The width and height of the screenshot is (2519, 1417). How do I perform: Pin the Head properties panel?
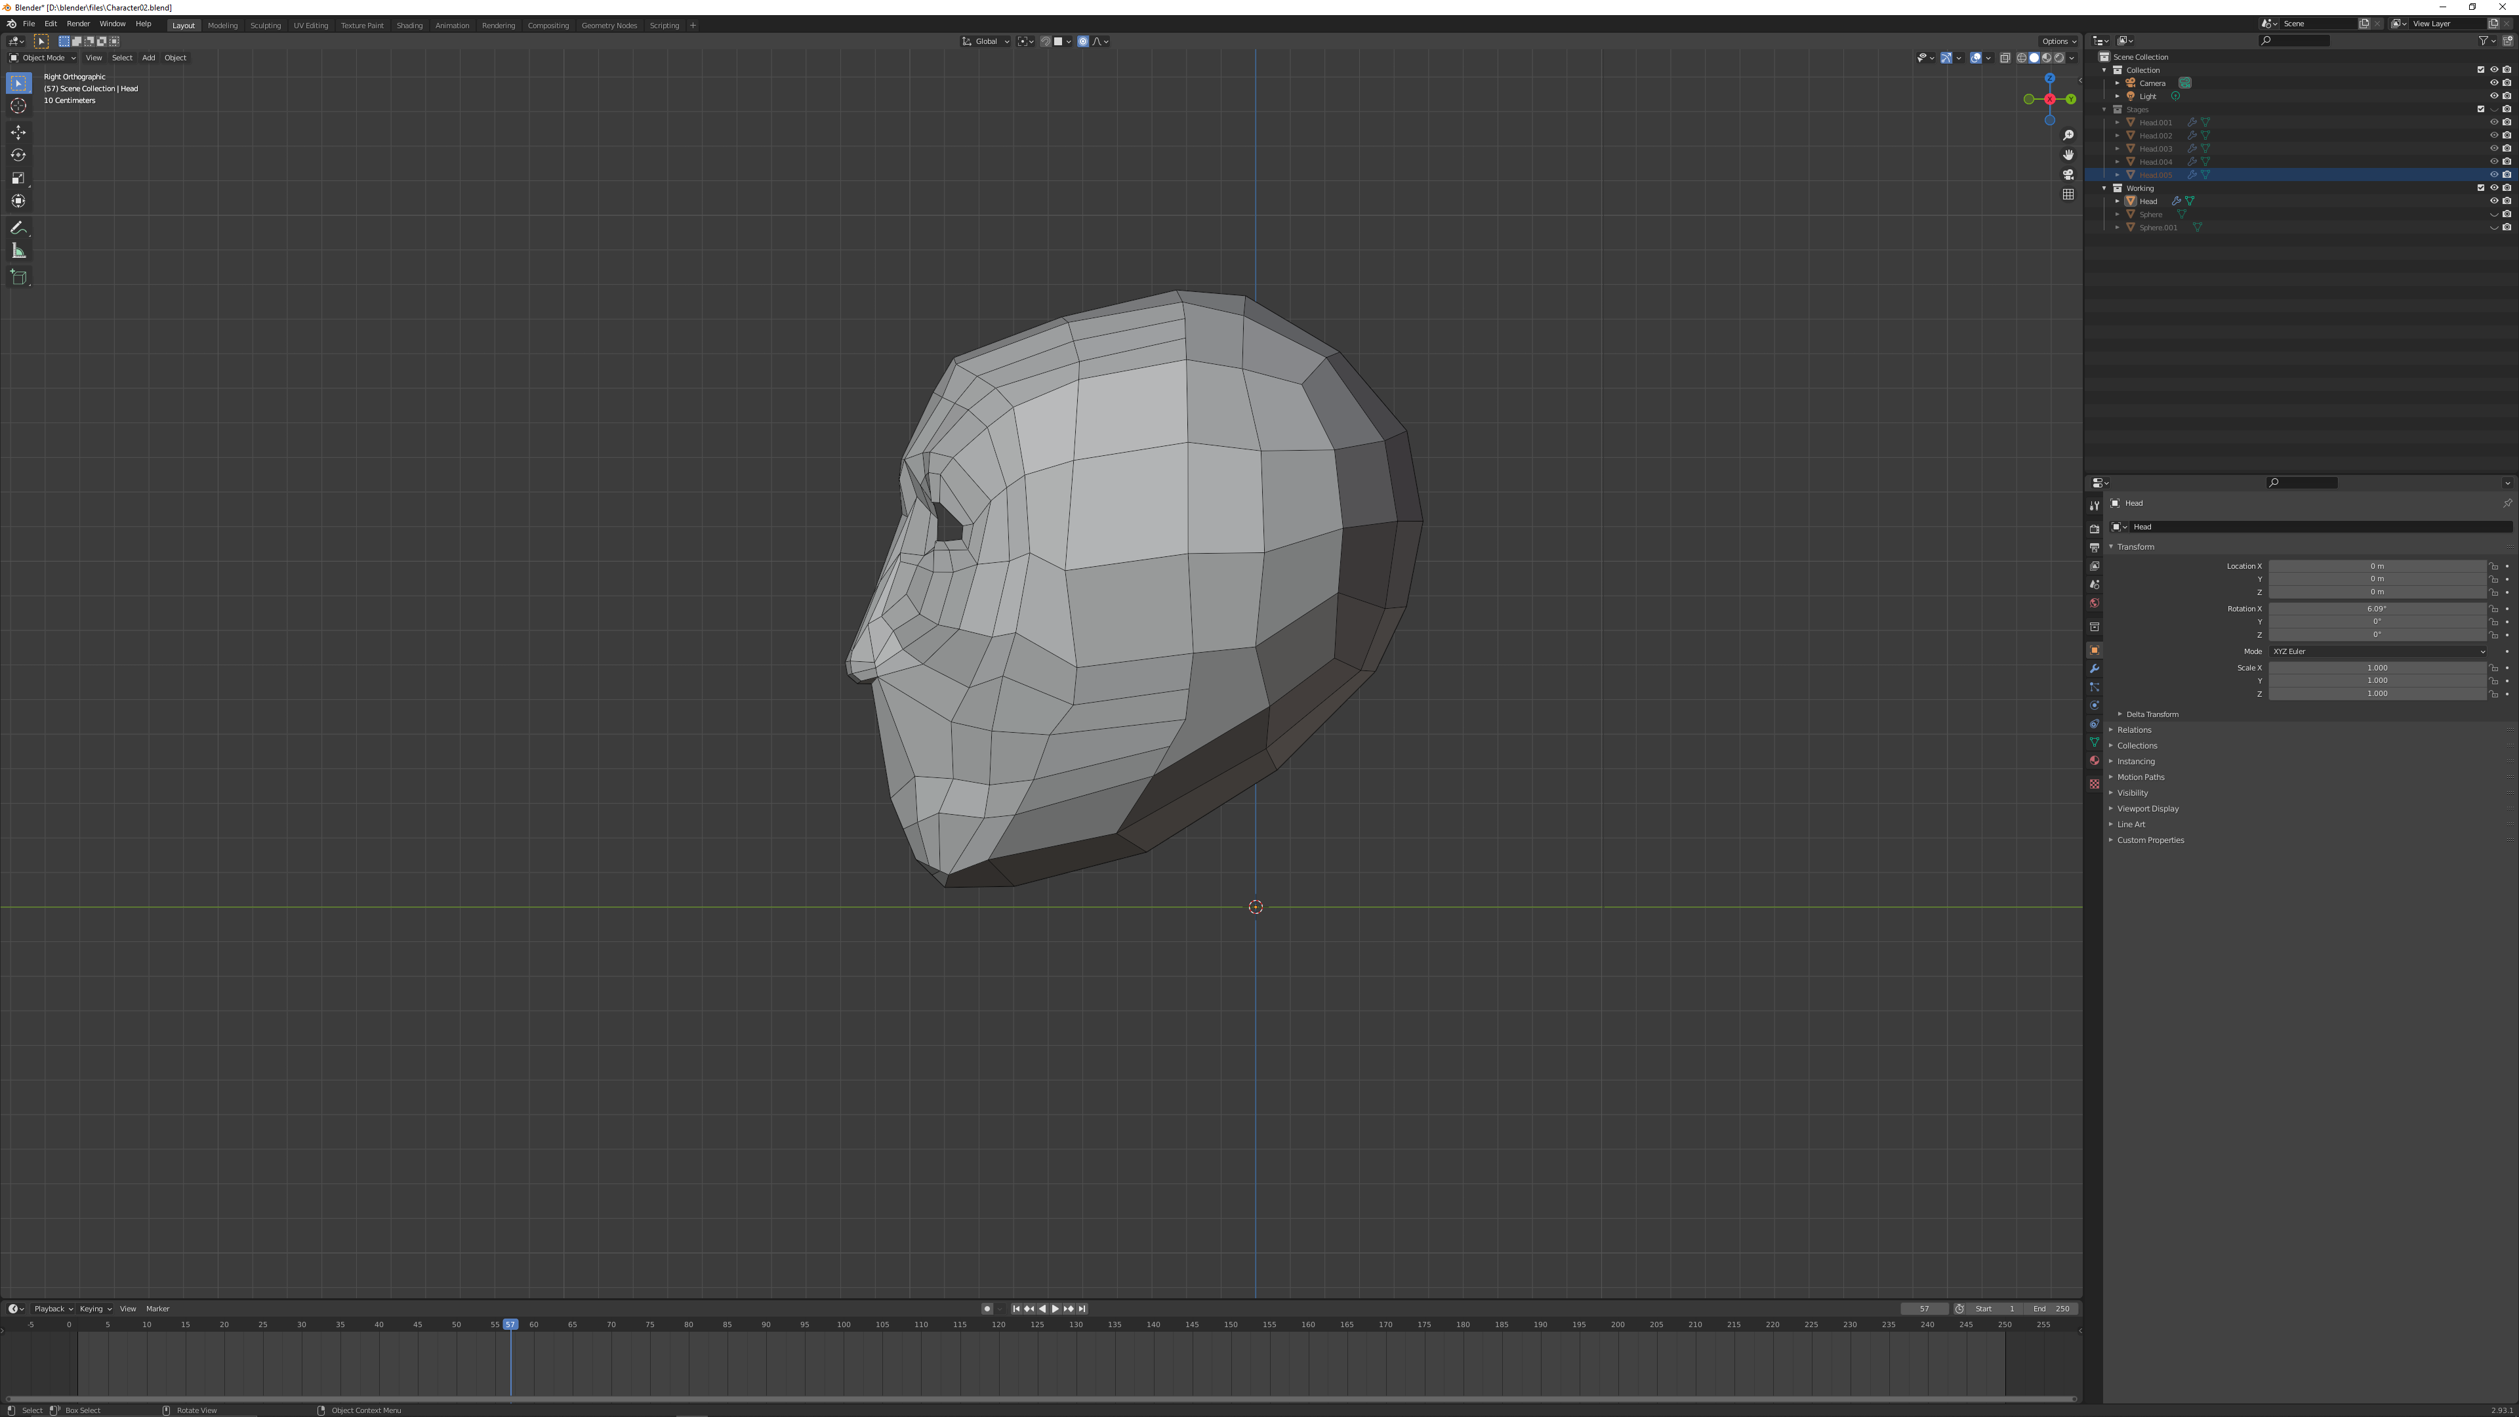point(2507,504)
